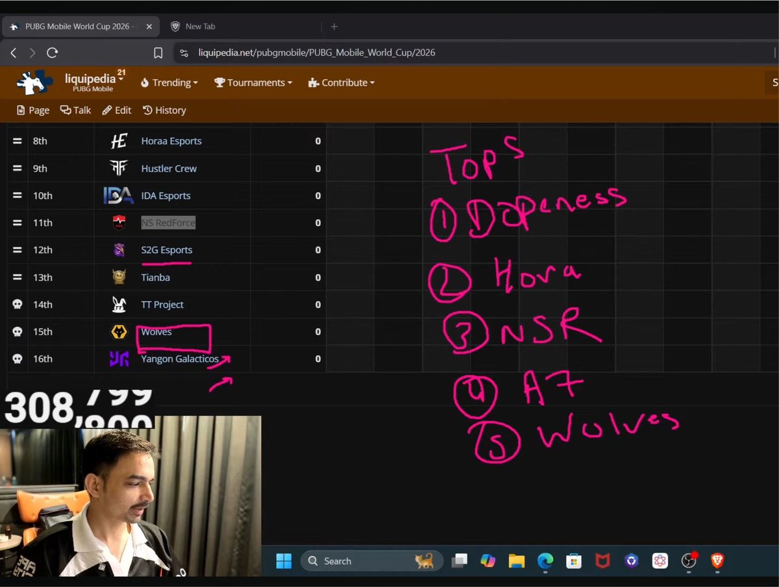The width and height of the screenshot is (779, 587).
Task: Open the Yangon Galacticos team link
Action: tap(180, 359)
